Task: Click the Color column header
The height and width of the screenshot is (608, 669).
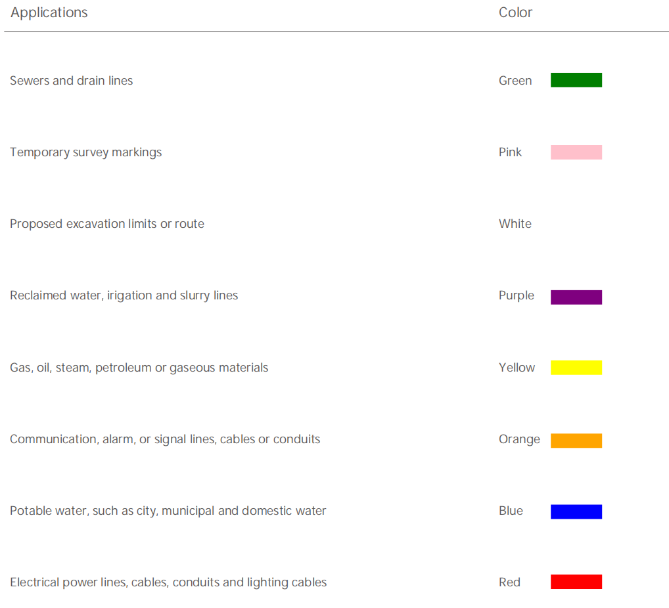Action: coord(515,12)
